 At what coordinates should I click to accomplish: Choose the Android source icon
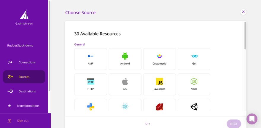point(125,59)
